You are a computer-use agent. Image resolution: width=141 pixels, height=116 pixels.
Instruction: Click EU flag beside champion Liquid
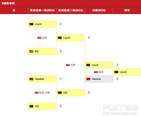tap(116, 72)
